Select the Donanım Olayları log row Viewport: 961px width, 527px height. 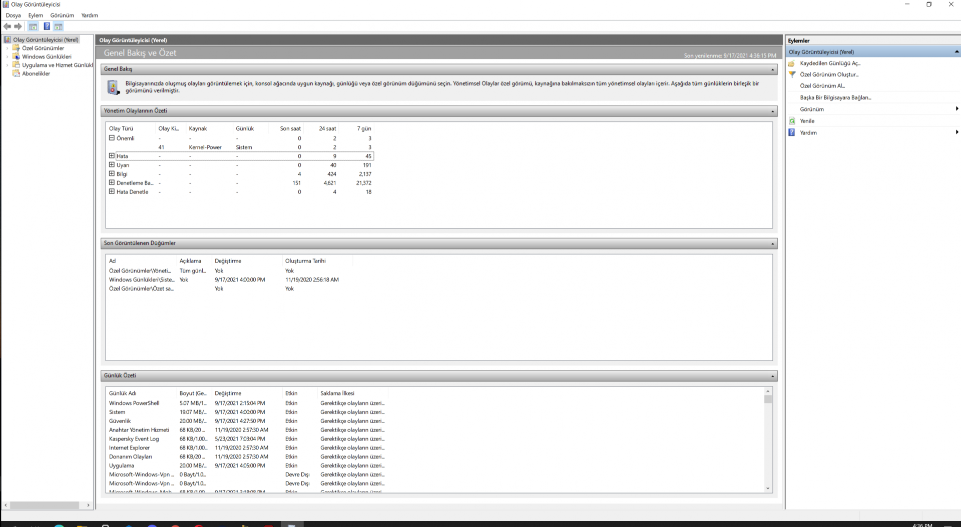click(x=247, y=457)
